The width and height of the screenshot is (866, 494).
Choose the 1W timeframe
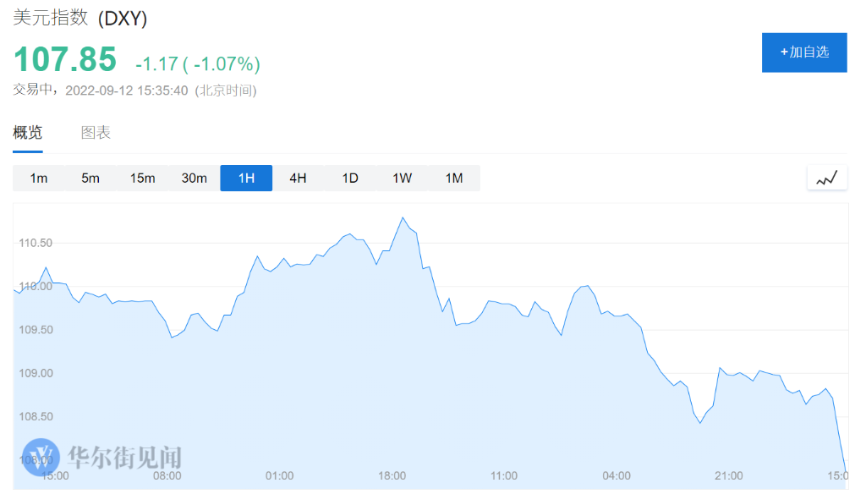pyautogui.click(x=402, y=178)
